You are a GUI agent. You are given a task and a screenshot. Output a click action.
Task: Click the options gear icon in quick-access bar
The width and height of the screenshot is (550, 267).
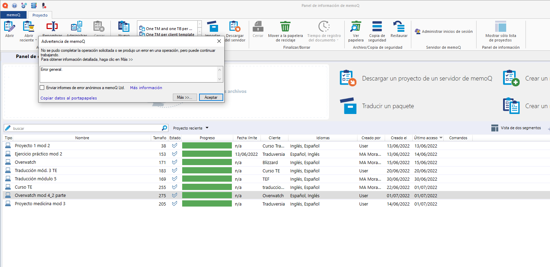point(24,6)
